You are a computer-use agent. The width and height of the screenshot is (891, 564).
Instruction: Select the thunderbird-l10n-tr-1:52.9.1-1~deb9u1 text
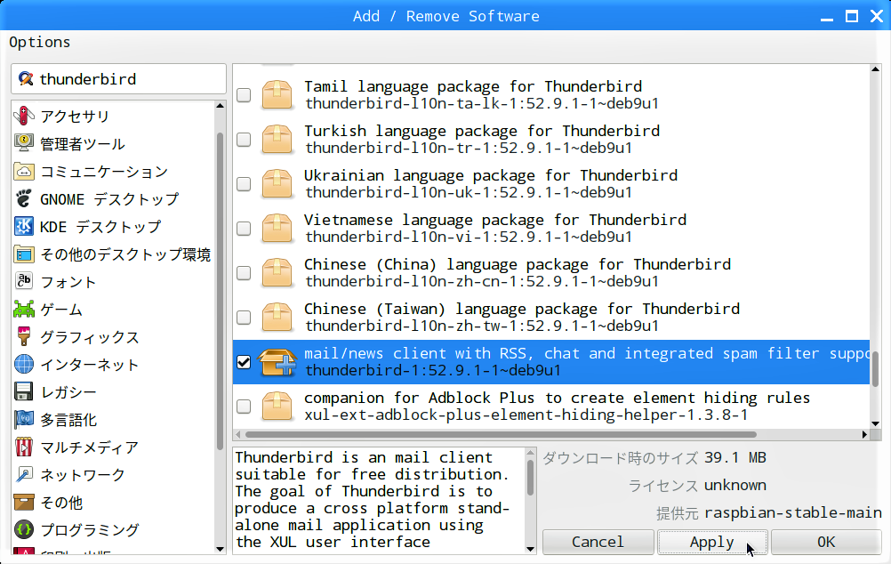click(x=469, y=148)
